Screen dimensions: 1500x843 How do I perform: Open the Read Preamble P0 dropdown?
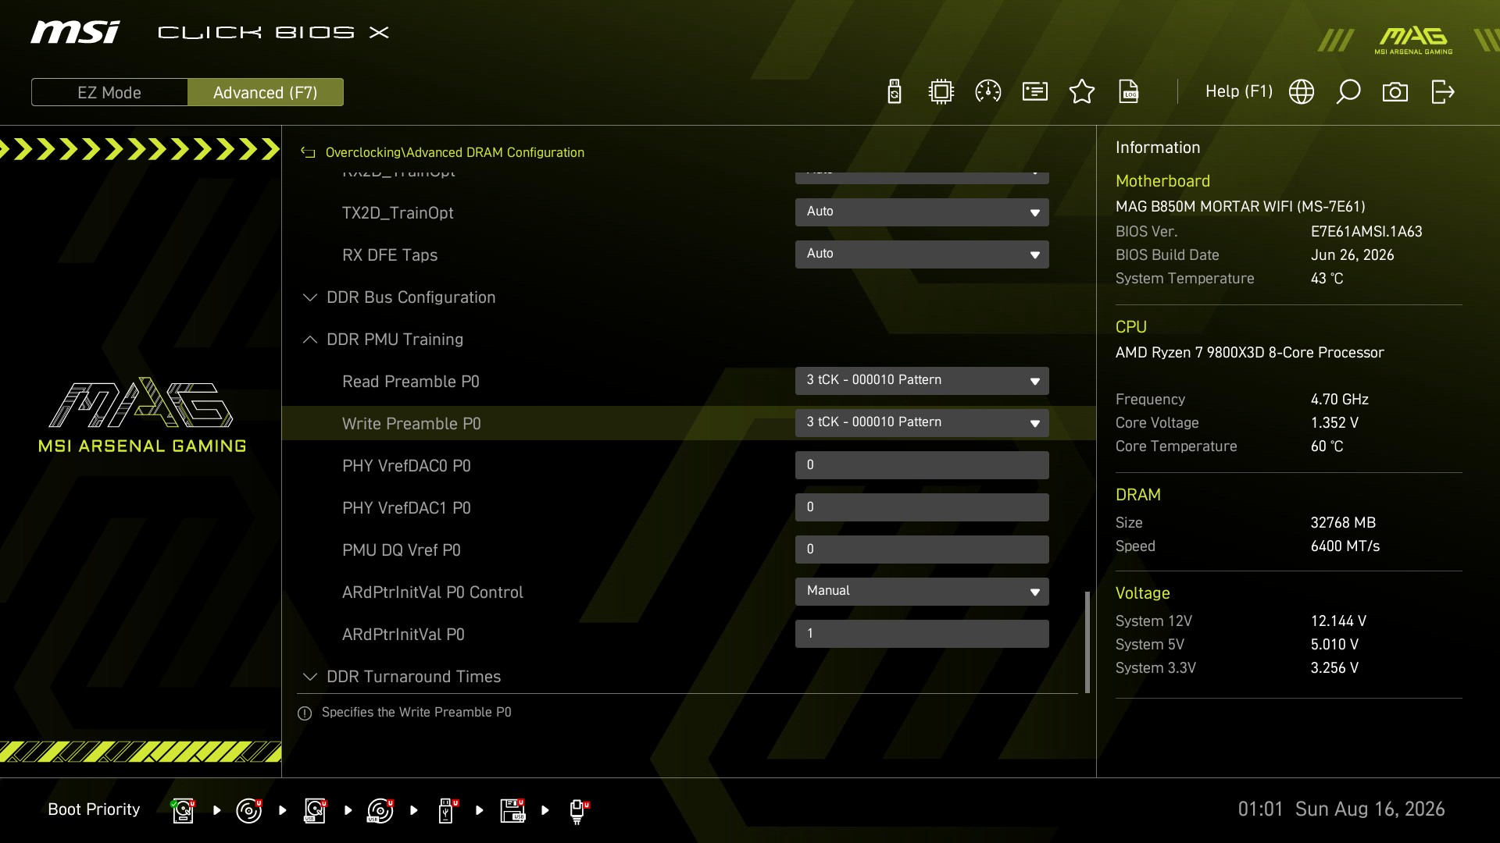[922, 381]
